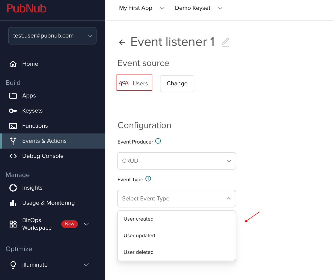Open the Demo Keyset dropdown
The image size is (334, 280).
220,8
